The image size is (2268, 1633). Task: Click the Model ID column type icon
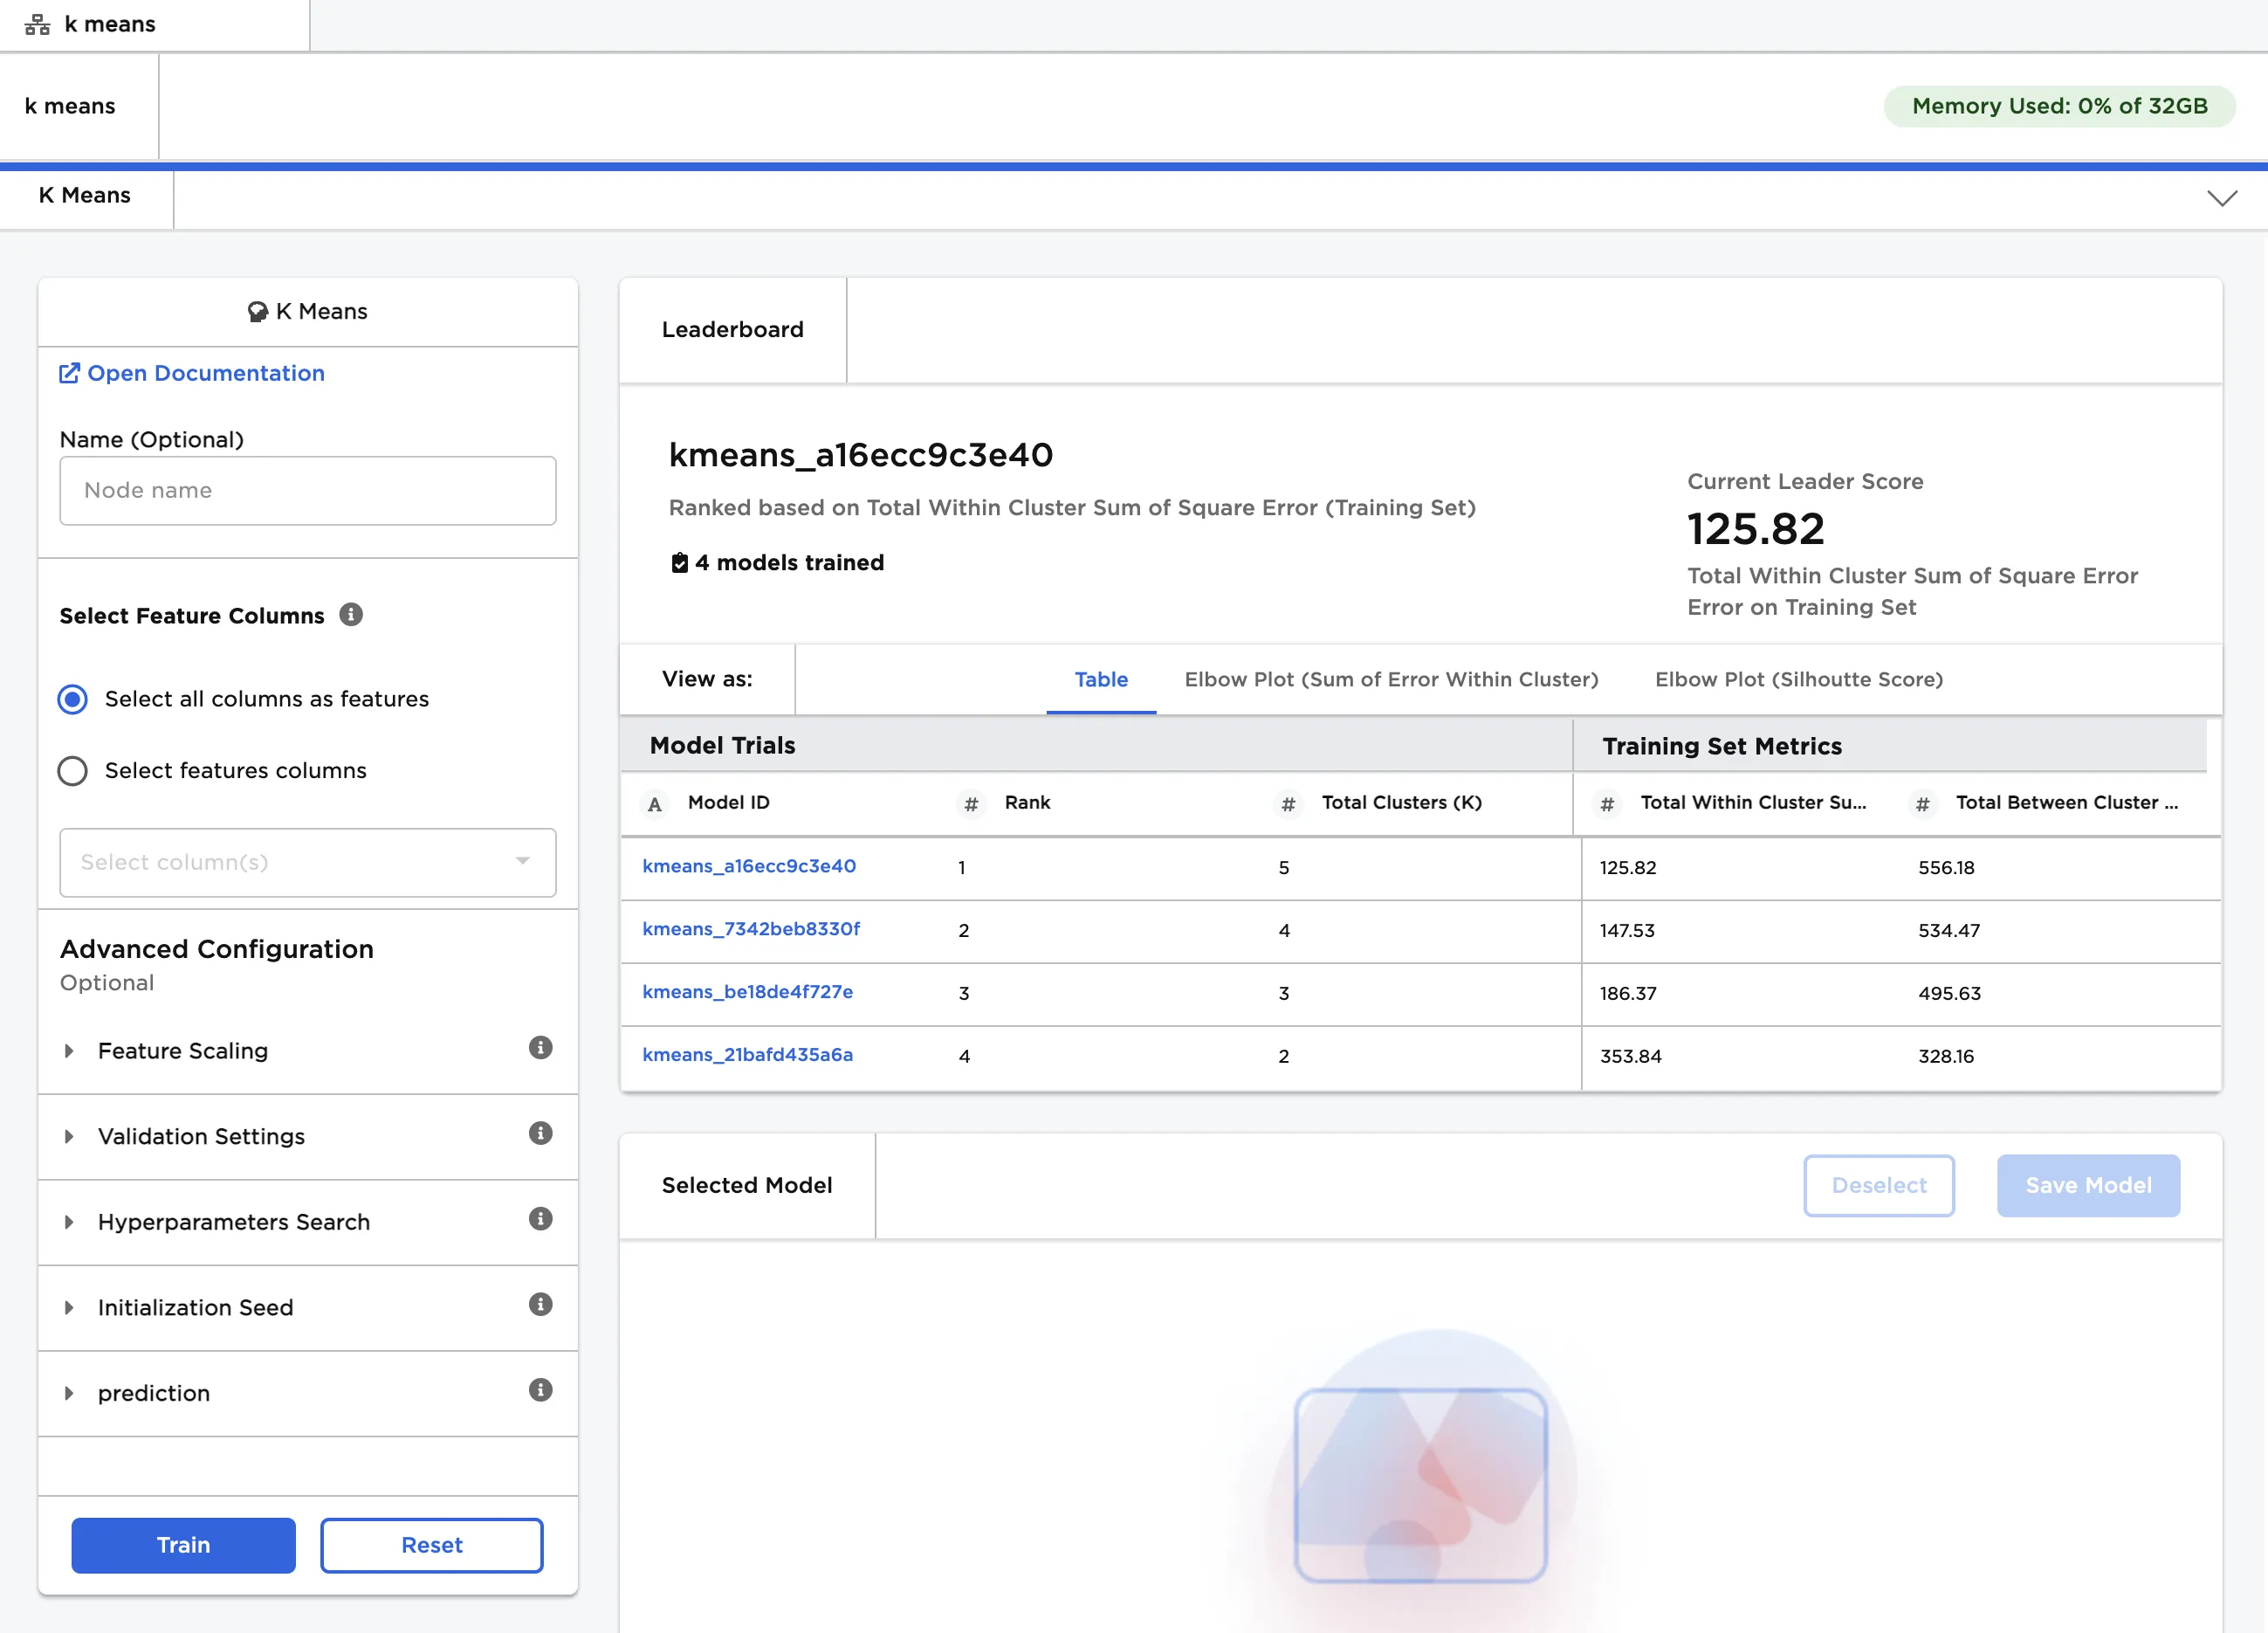(x=655, y=803)
